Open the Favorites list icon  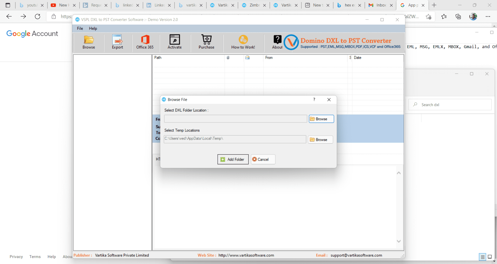pos(444,17)
